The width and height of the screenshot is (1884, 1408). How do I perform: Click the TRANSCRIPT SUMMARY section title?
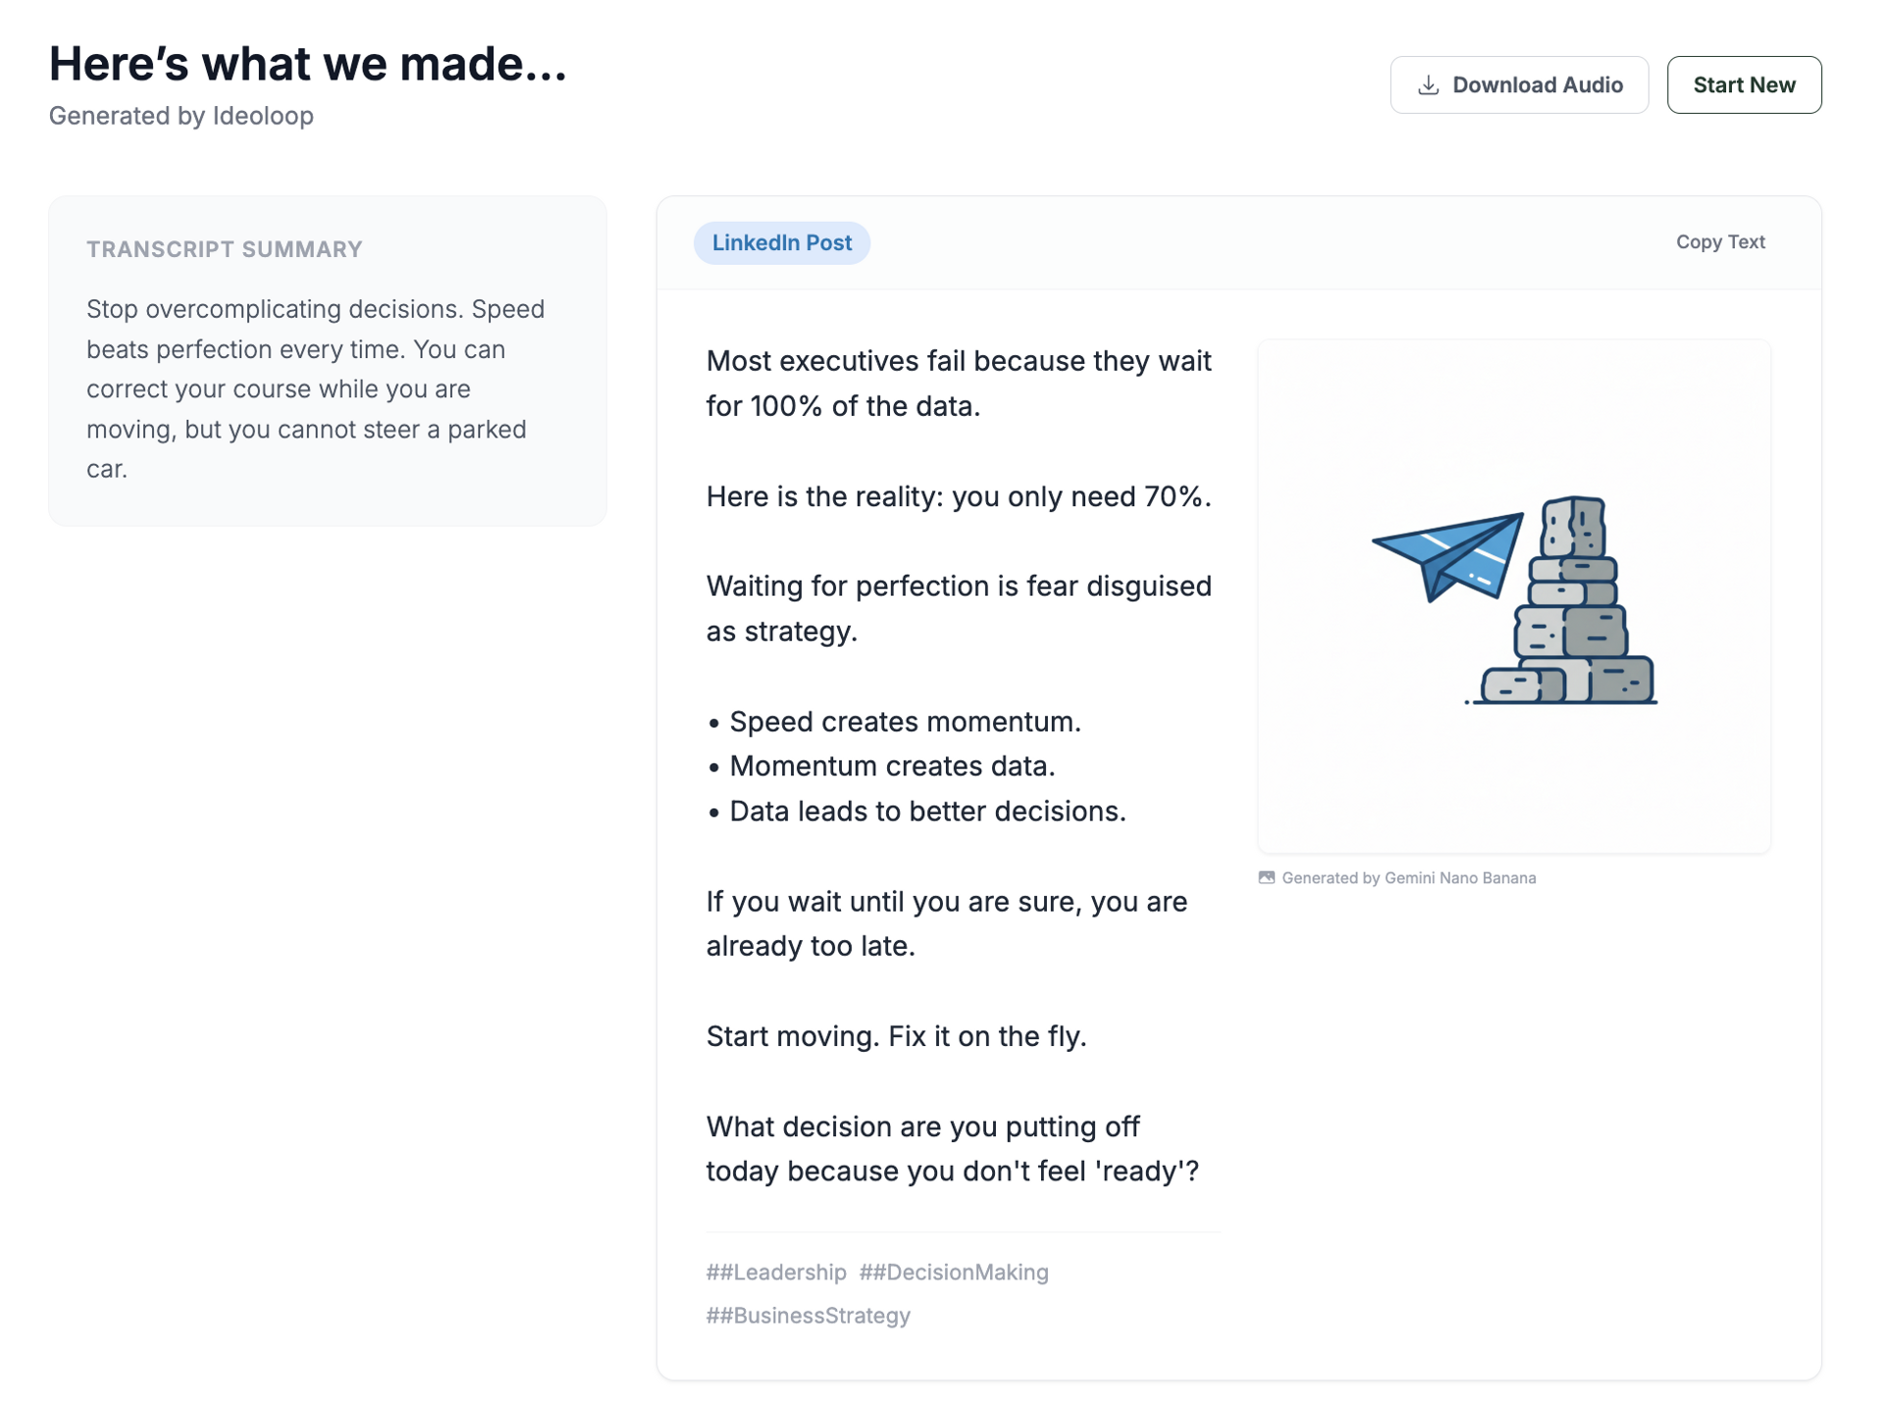point(225,249)
